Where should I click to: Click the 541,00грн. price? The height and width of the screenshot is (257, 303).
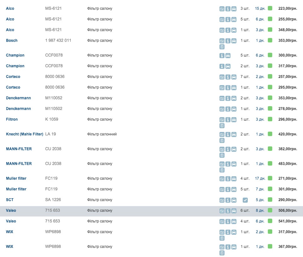point(288,221)
